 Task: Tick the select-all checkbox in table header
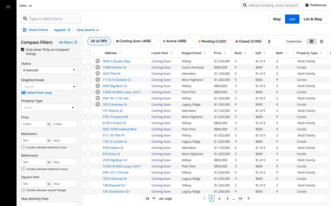pos(88,53)
